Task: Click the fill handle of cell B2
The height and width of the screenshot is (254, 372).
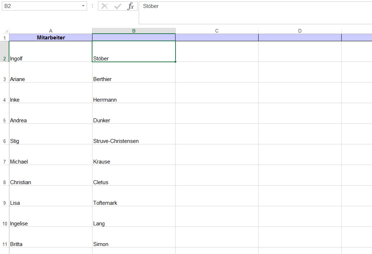Action: pos(176,62)
